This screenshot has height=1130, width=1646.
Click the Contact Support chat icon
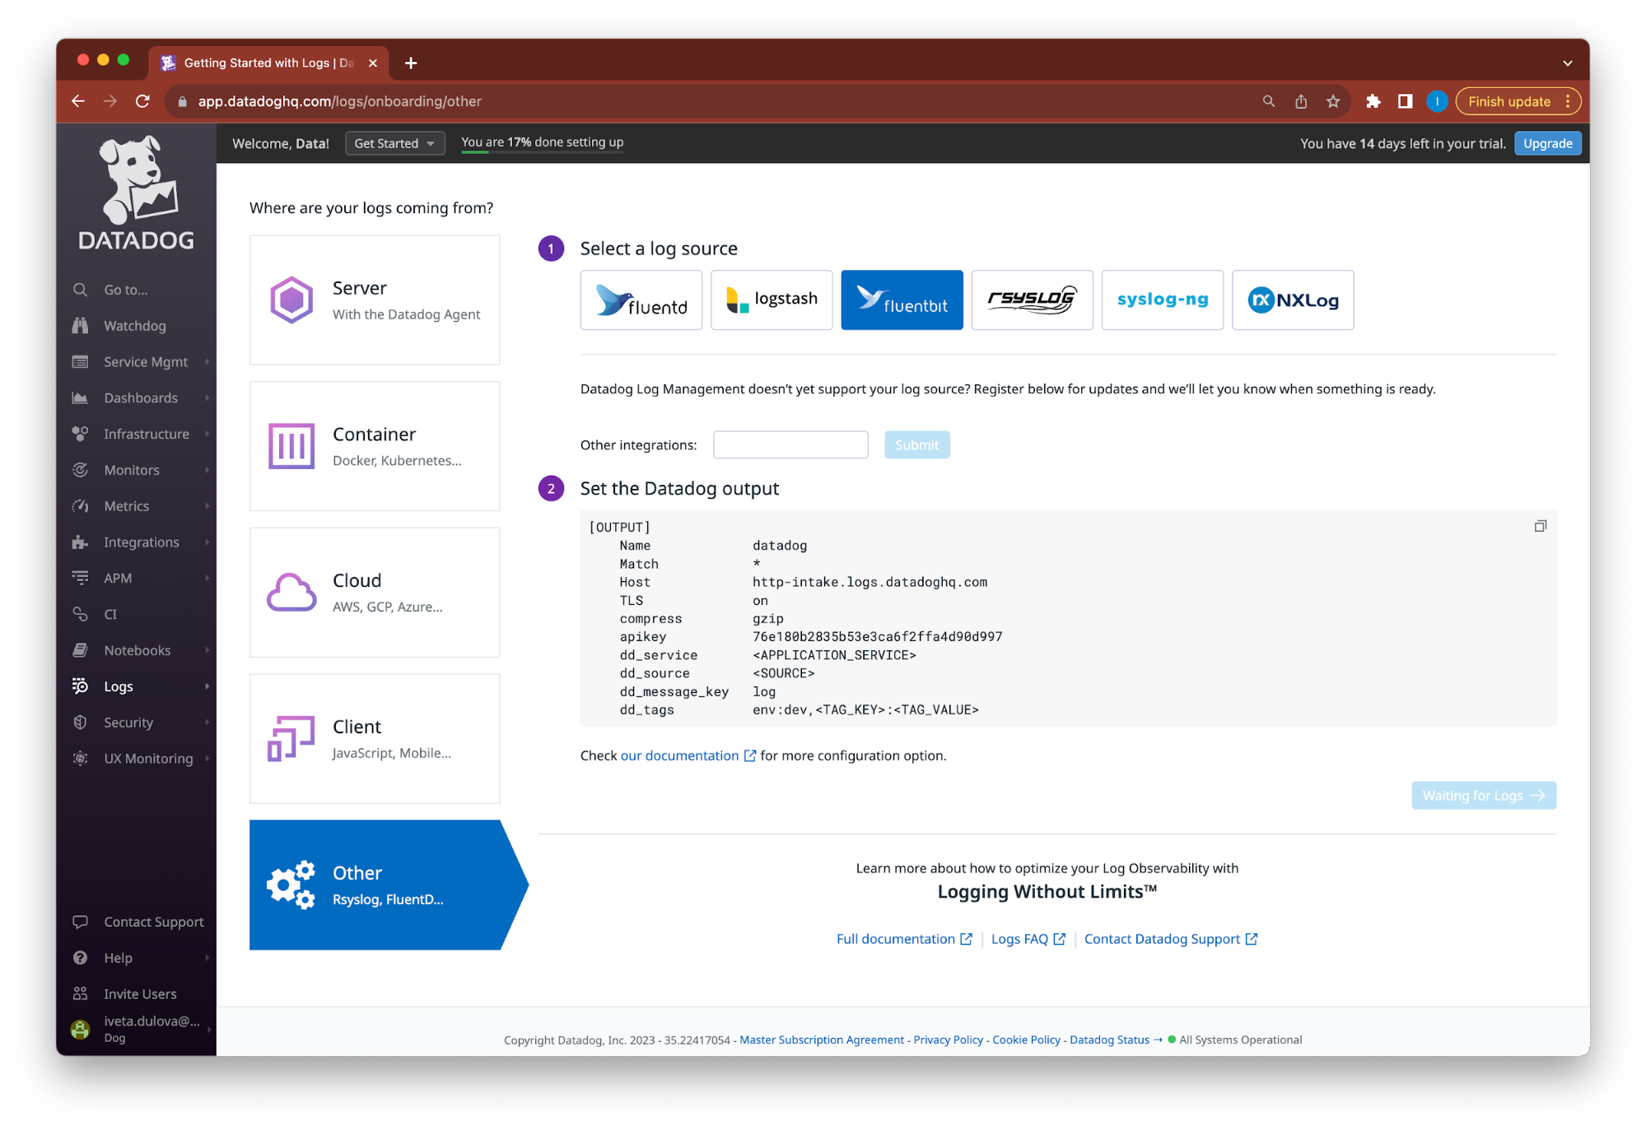80,921
